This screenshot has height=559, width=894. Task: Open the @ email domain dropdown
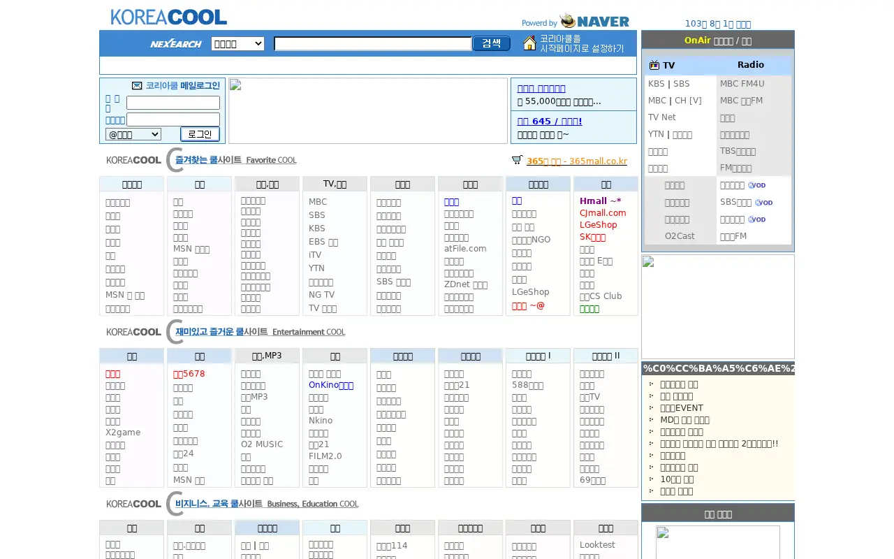tap(133, 134)
